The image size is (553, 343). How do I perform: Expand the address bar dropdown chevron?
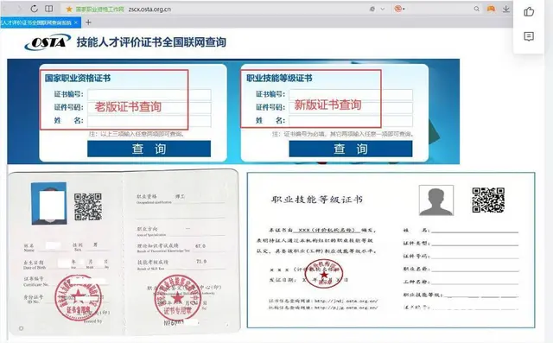[382, 10]
